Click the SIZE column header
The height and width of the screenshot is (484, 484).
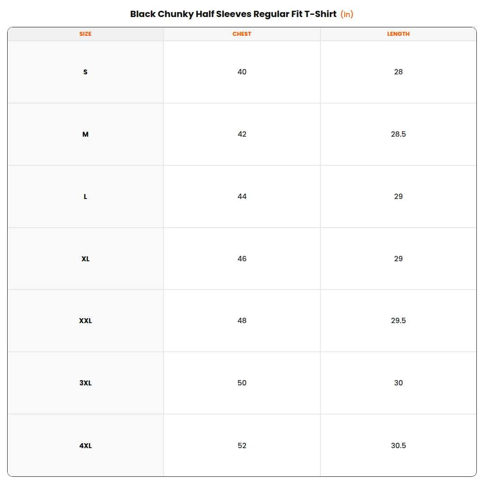[x=85, y=34]
